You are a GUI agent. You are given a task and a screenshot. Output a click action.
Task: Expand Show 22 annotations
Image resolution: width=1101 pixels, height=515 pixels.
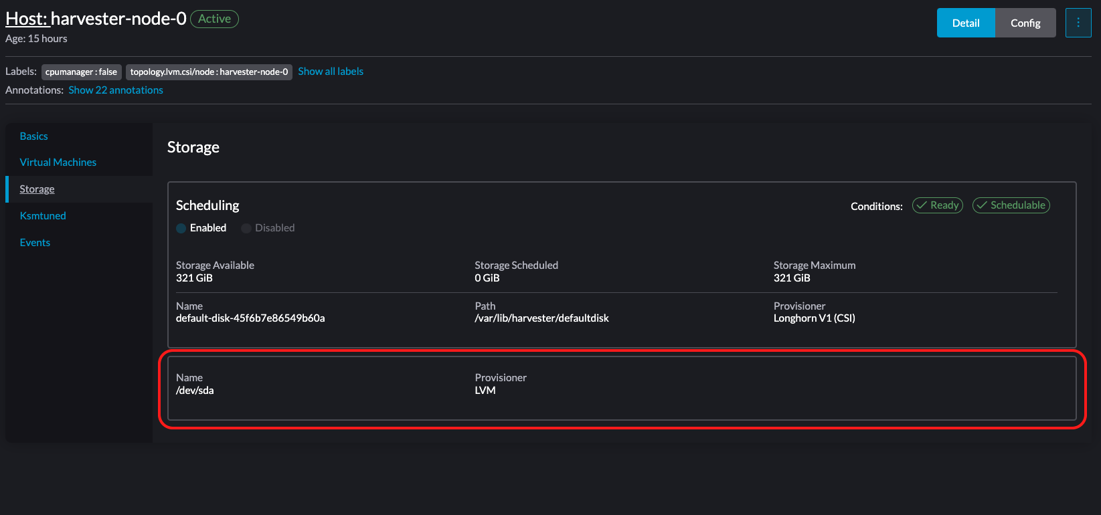click(116, 90)
